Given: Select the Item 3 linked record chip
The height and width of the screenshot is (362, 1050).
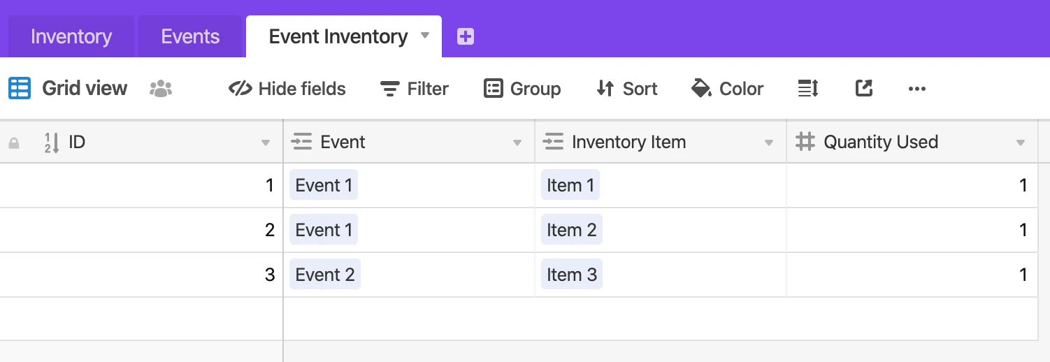Looking at the screenshot, I should 572,275.
